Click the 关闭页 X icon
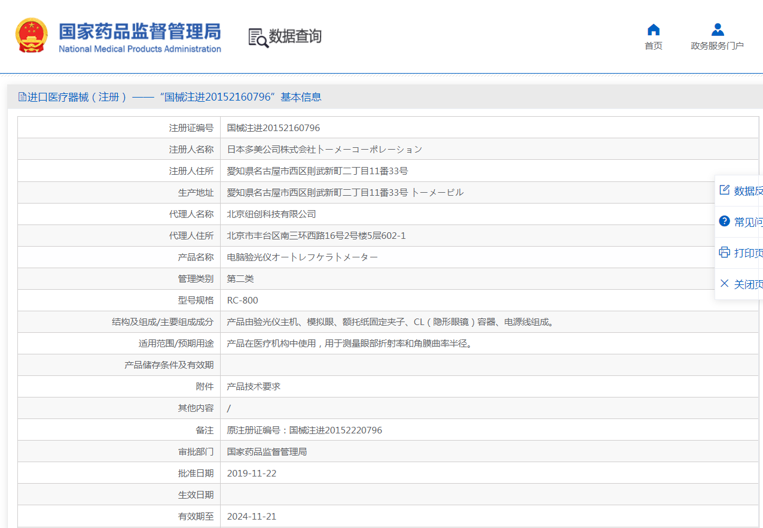763x528 pixels. tap(724, 283)
